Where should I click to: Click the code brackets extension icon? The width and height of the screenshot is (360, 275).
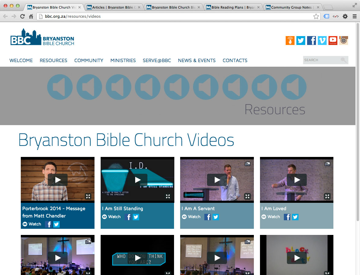point(336,16)
